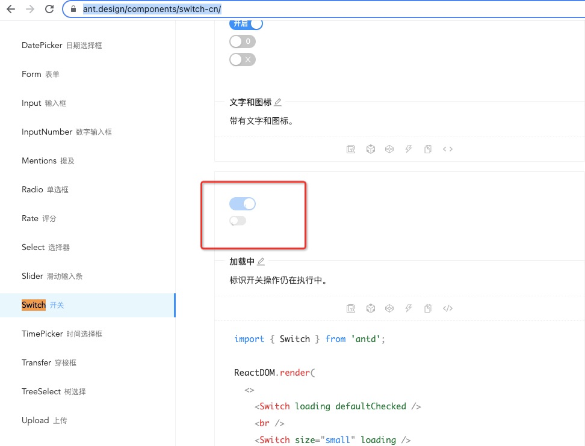
Task: Click the 带有文字和图标。 description
Action: 262,121
